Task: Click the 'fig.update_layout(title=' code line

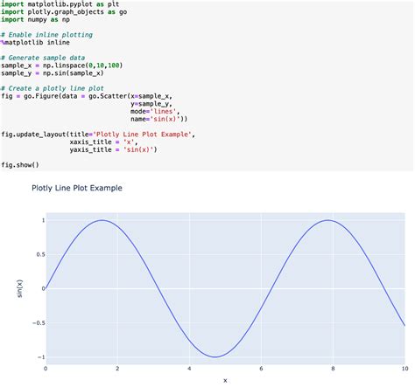Action: point(98,135)
